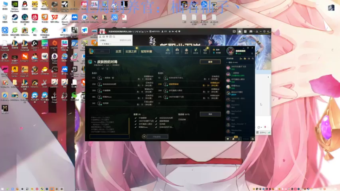Open the GeForce Experience desktop icon
Viewport: 340px width, 191px height.
[15, 6]
